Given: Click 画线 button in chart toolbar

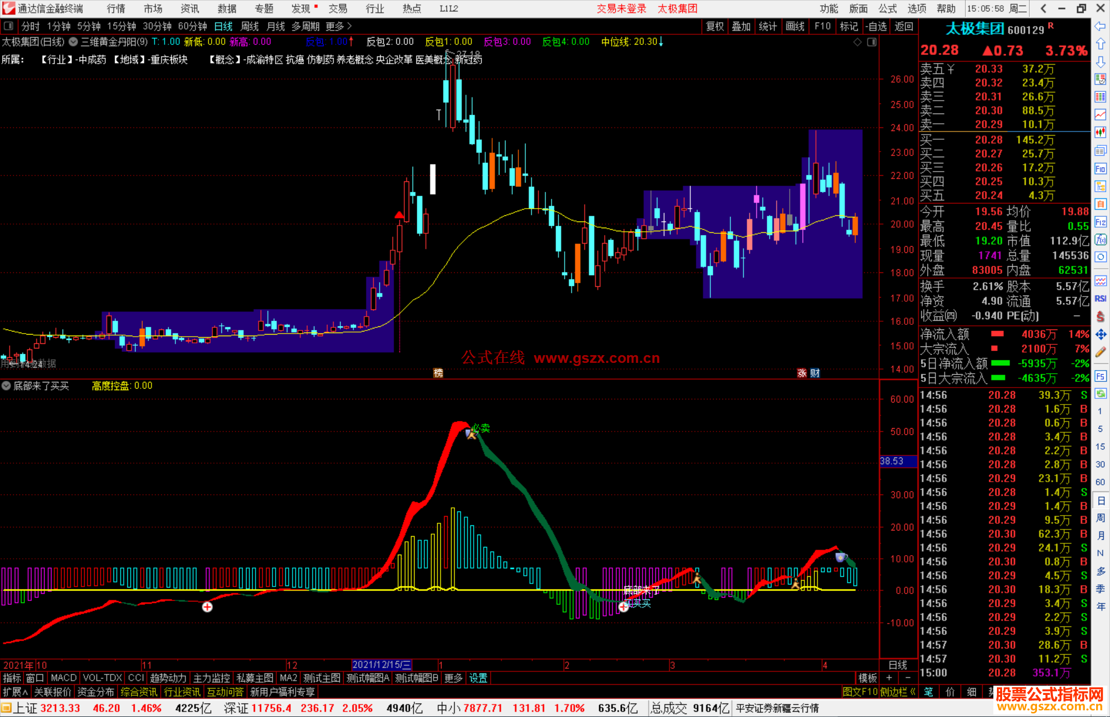Looking at the screenshot, I should tap(795, 26).
